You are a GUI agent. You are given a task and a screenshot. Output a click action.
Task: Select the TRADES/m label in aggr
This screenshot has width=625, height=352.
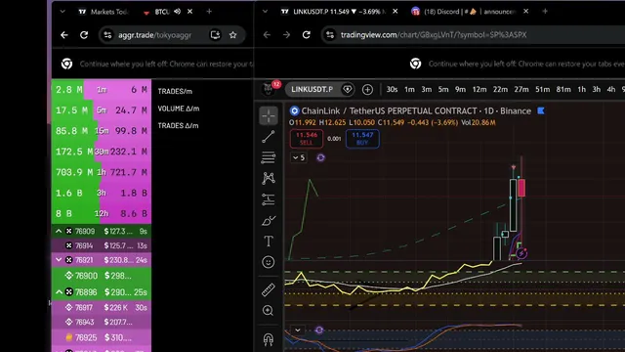[x=175, y=91]
